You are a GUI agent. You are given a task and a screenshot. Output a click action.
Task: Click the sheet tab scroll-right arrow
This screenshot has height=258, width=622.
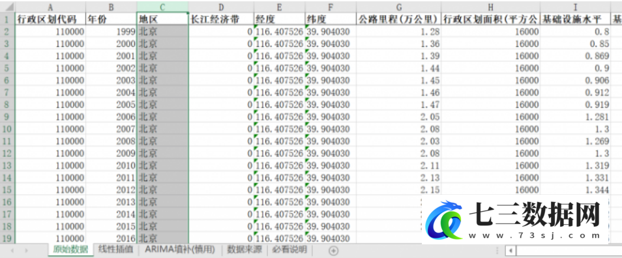(26, 250)
